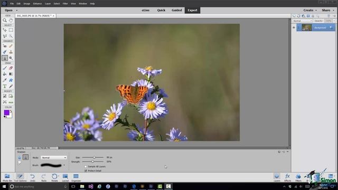Viewport: 338px width, 190px height.
Task: Select the Type tool
Action: pyautogui.click(x=5, y=86)
